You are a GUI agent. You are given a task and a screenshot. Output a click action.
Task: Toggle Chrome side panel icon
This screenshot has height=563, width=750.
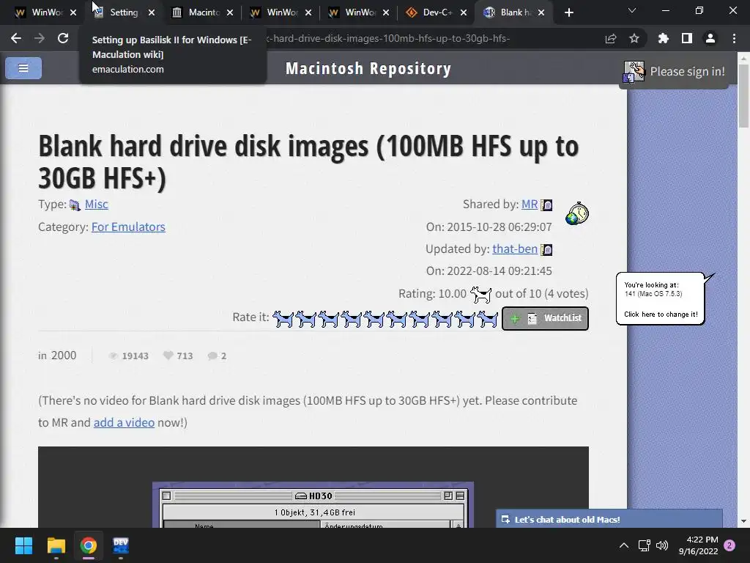[x=687, y=38]
